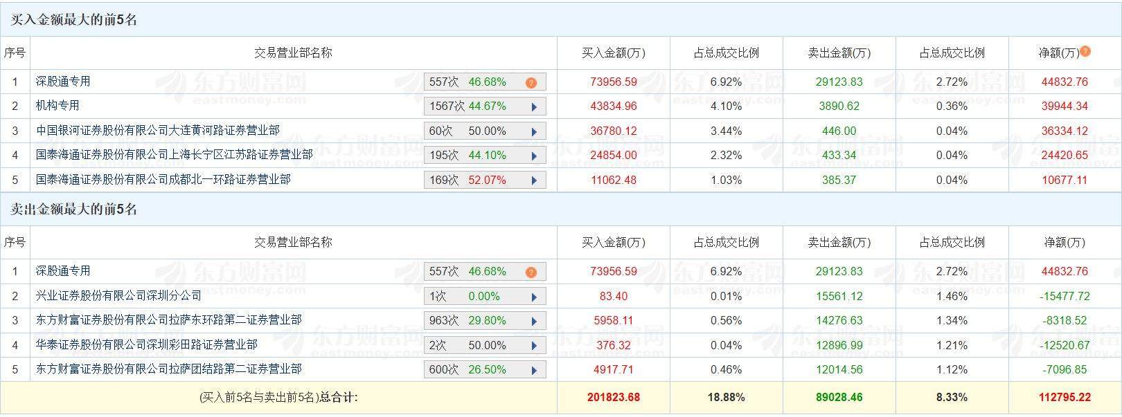Click the buy amount 4917.71

pyautogui.click(x=614, y=369)
